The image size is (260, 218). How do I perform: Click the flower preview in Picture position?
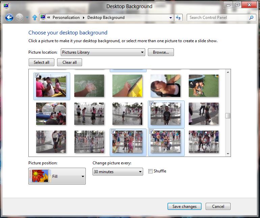click(40, 176)
